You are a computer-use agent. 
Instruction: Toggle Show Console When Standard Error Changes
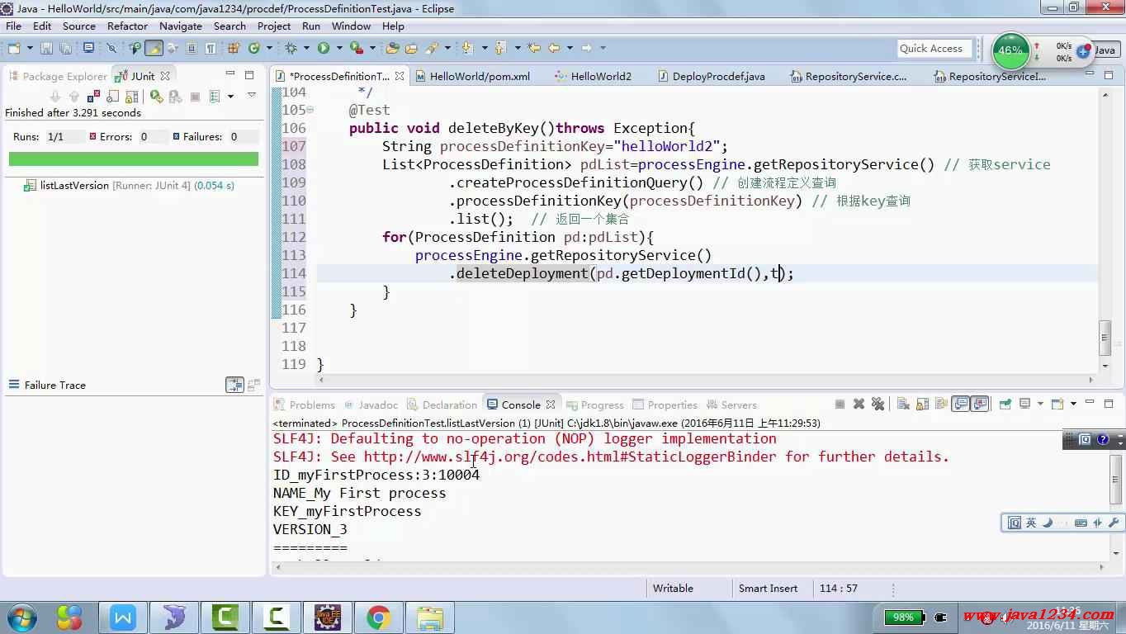pyautogui.click(x=981, y=404)
